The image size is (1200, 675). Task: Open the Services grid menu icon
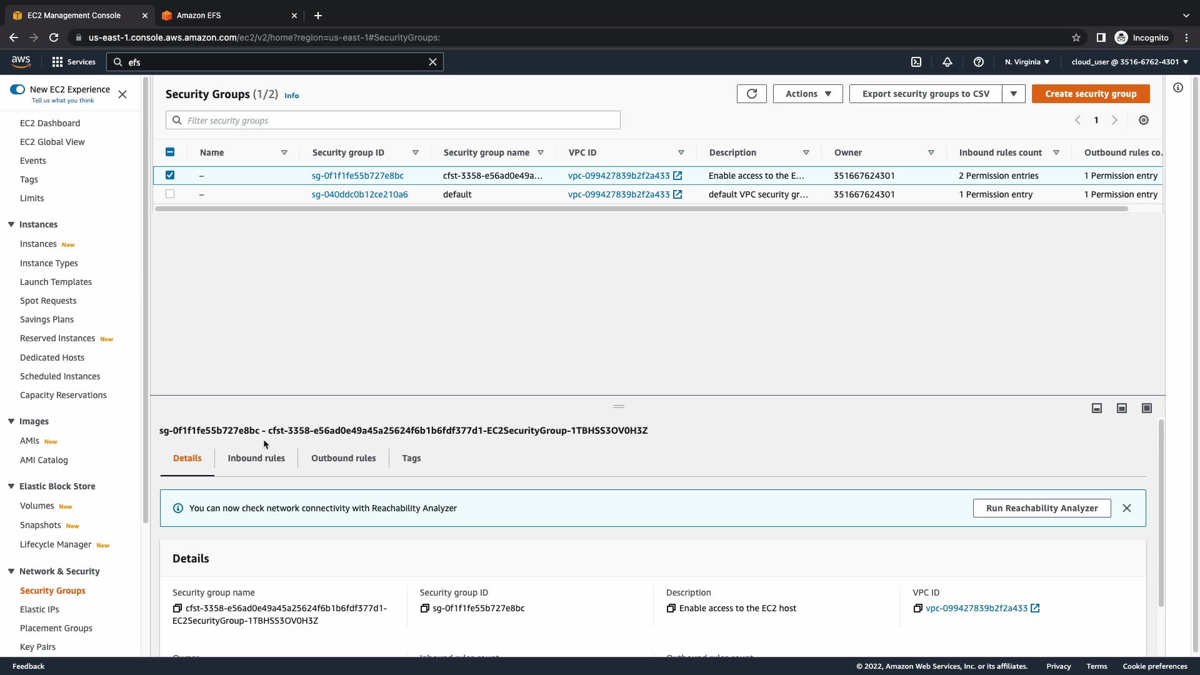click(57, 62)
